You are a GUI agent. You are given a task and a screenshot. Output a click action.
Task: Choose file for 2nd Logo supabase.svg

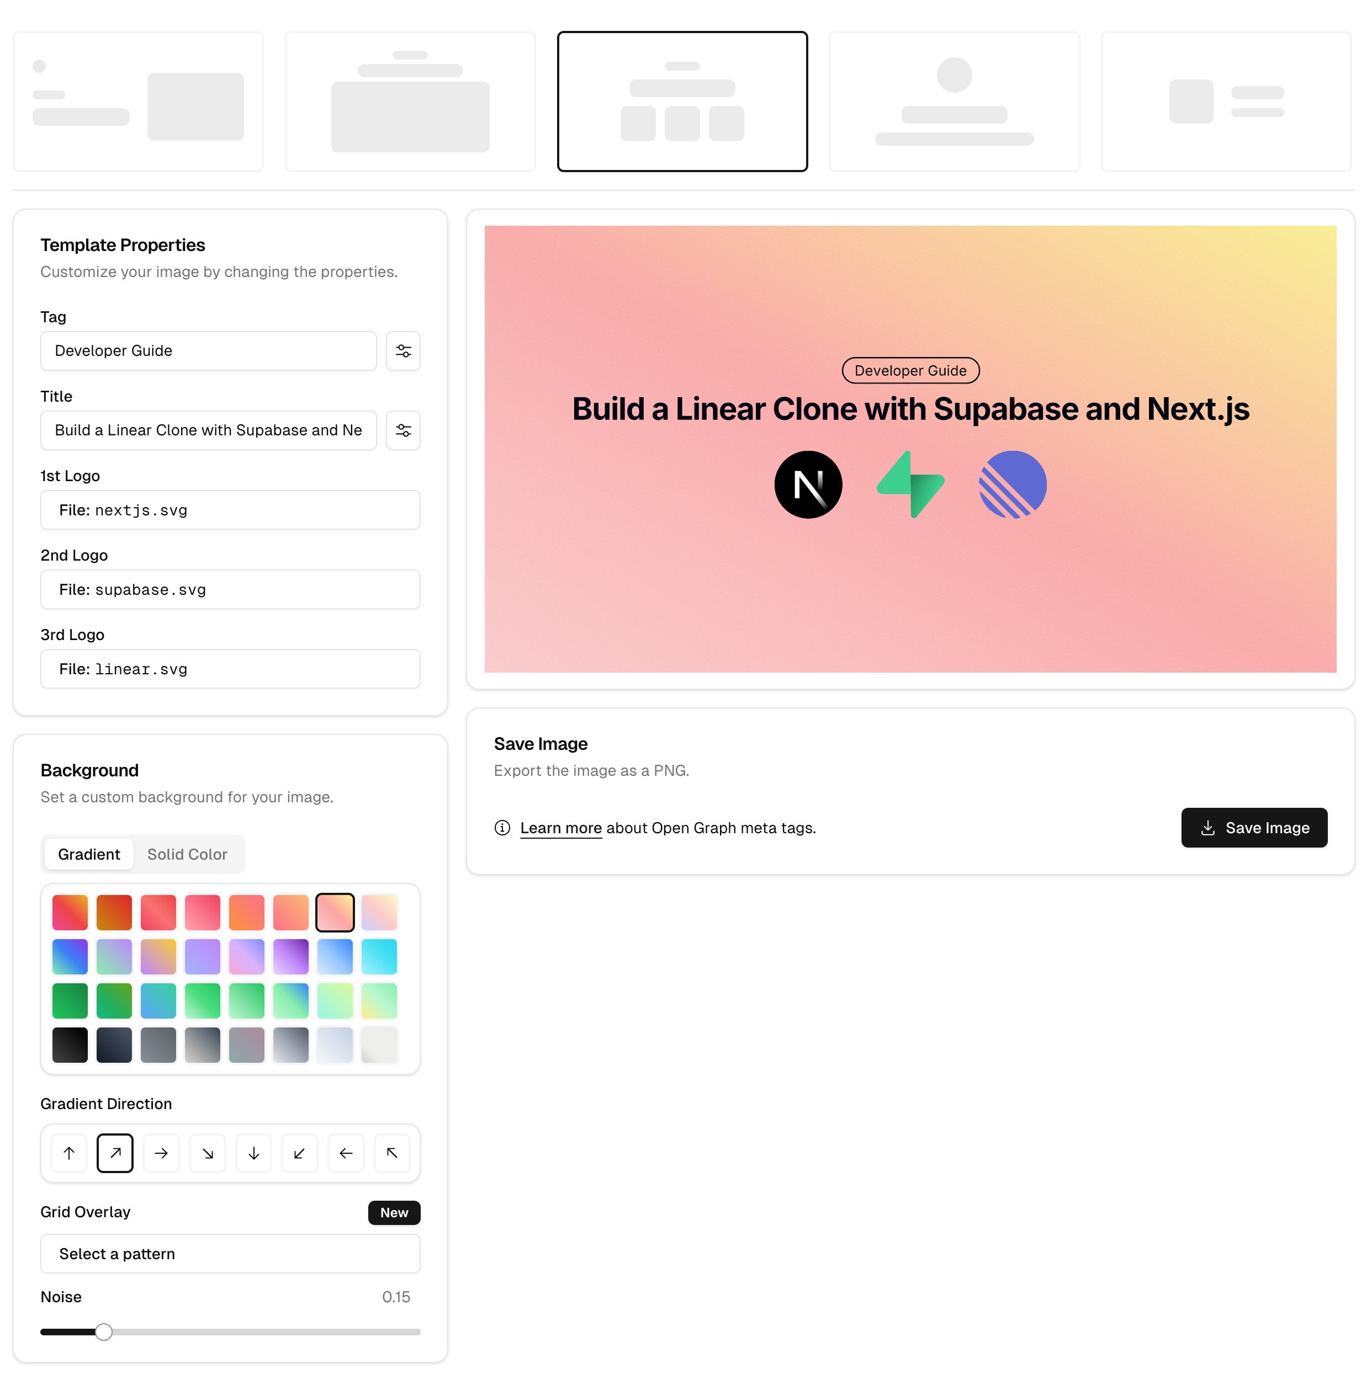click(x=230, y=589)
